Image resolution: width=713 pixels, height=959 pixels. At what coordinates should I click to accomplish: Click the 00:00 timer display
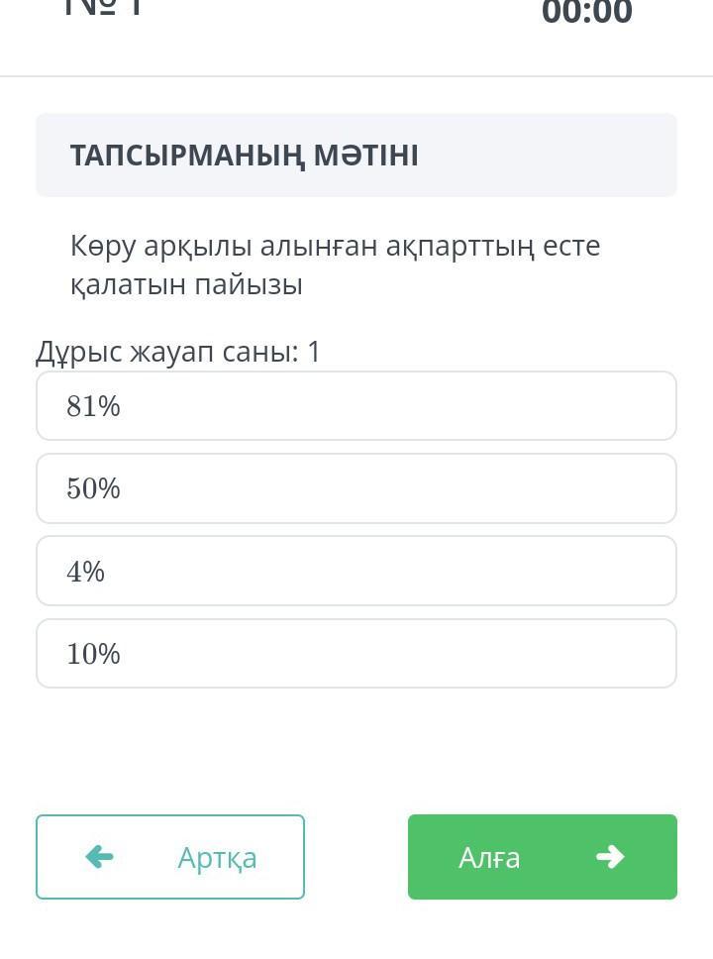point(586,13)
